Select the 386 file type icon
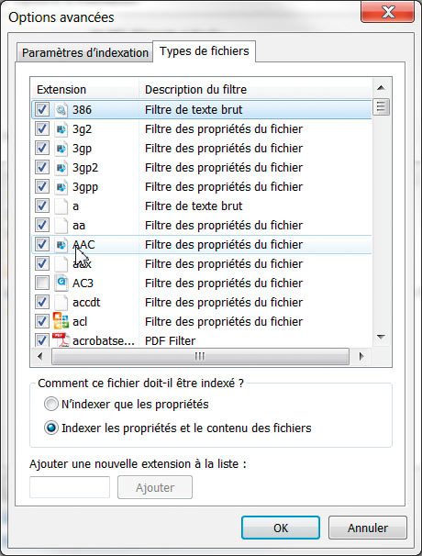422x556 pixels. tap(61, 110)
